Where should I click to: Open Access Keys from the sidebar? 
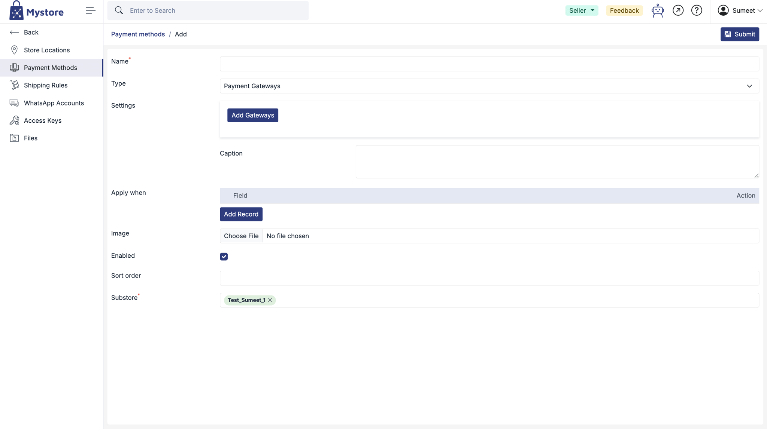tap(42, 120)
